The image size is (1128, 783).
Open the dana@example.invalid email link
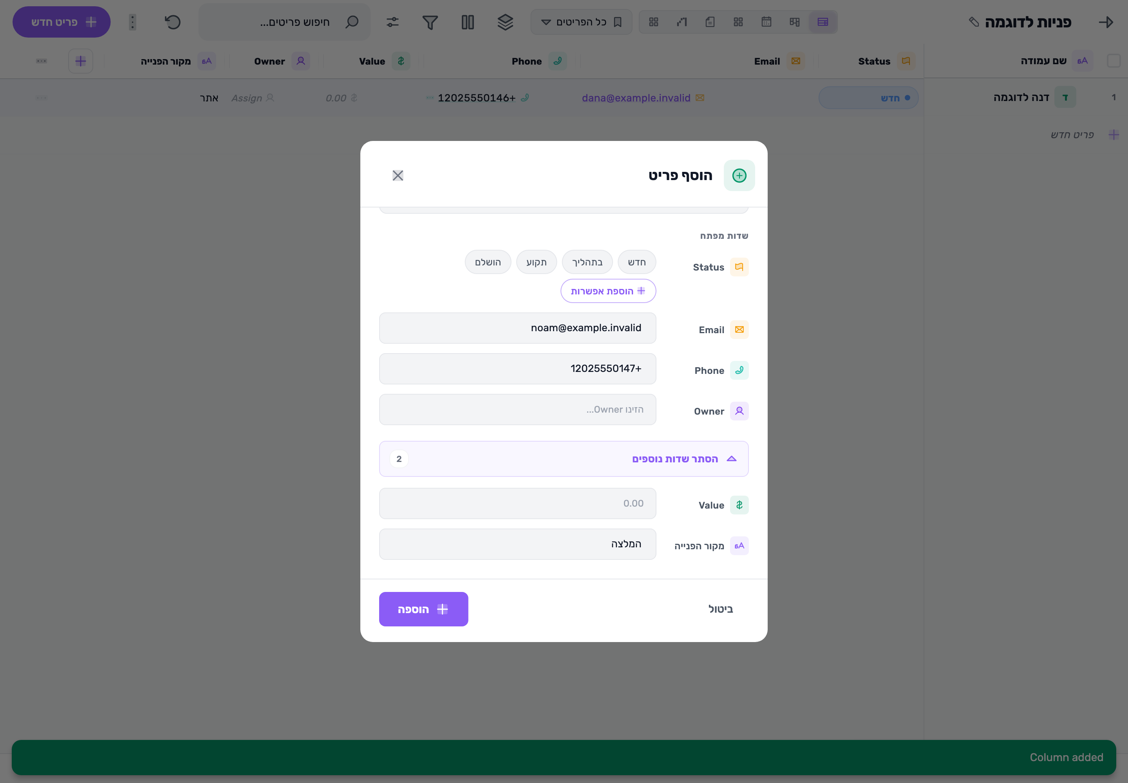(636, 98)
